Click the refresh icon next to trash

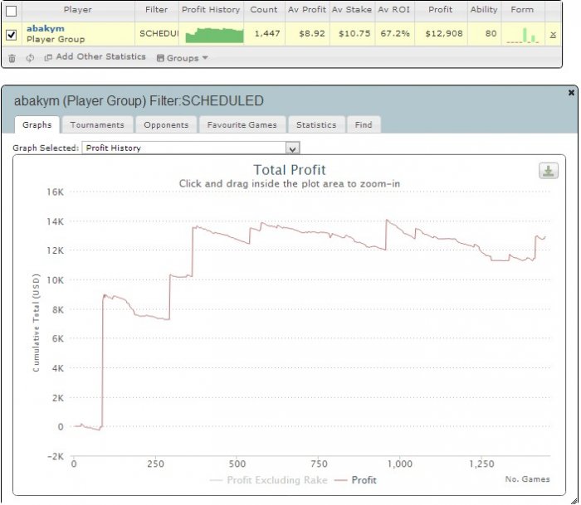(30, 58)
